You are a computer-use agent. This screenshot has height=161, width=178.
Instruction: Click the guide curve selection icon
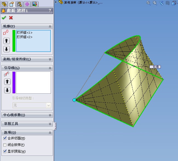[x=7, y=74]
